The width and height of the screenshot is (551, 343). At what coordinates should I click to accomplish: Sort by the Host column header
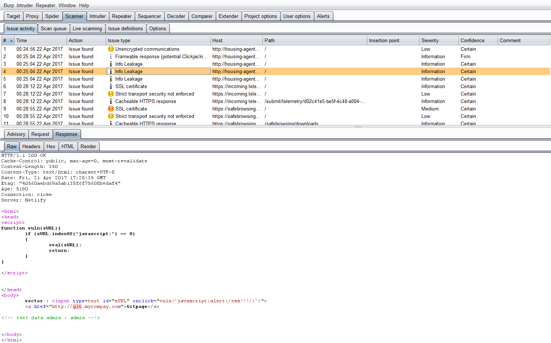pyautogui.click(x=236, y=40)
